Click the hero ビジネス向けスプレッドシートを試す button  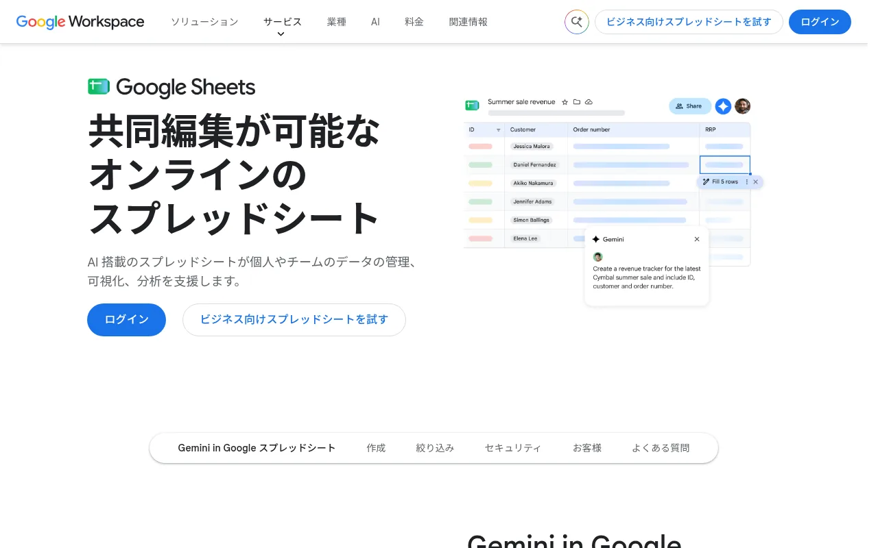coord(294,320)
